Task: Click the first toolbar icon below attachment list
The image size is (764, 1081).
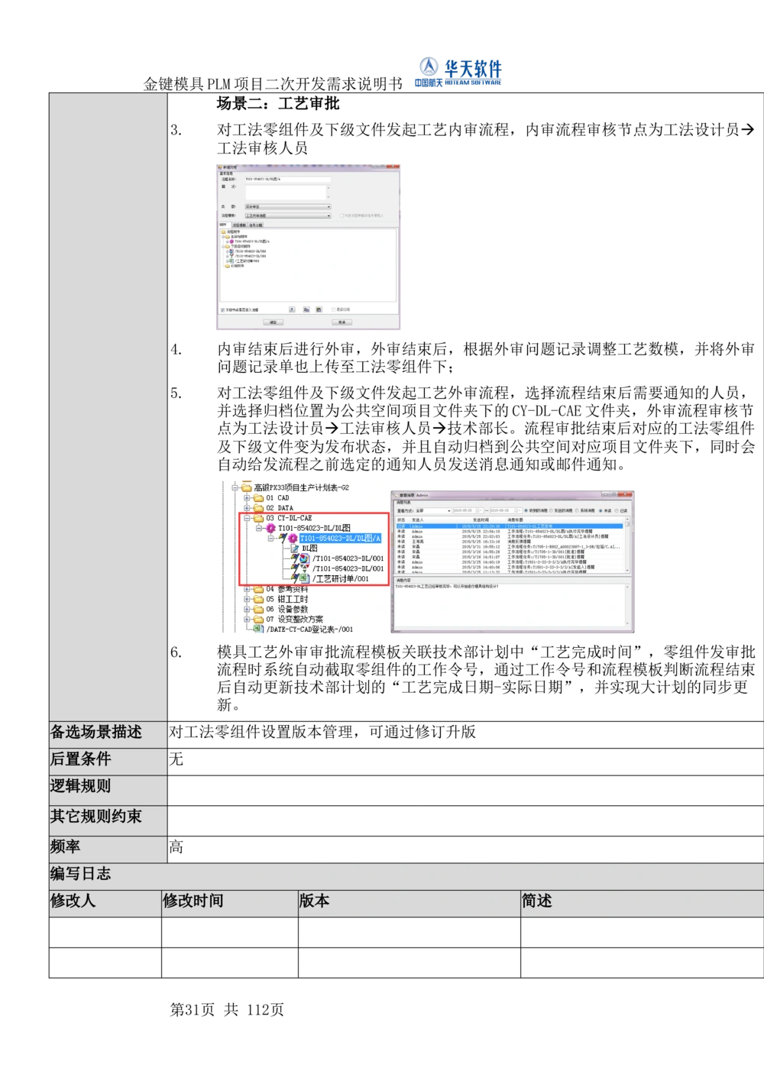Action: point(292,309)
